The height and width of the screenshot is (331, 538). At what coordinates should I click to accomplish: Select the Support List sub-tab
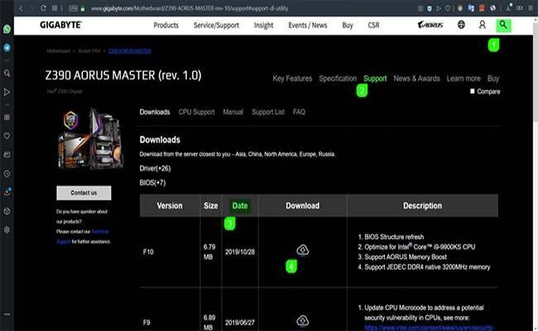pos(268,113)
